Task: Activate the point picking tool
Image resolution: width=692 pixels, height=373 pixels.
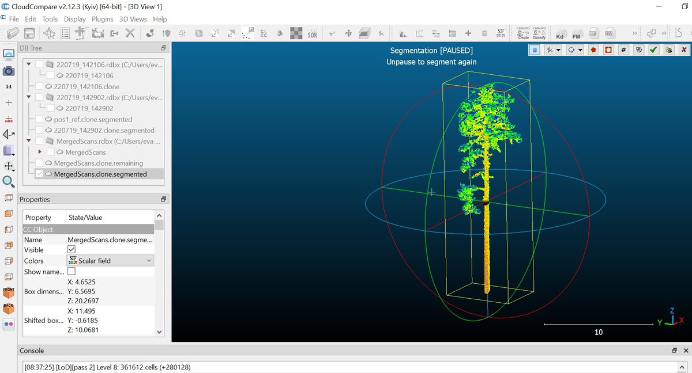Action: click(49, 33)
